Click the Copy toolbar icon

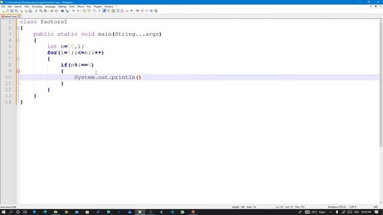41,11
